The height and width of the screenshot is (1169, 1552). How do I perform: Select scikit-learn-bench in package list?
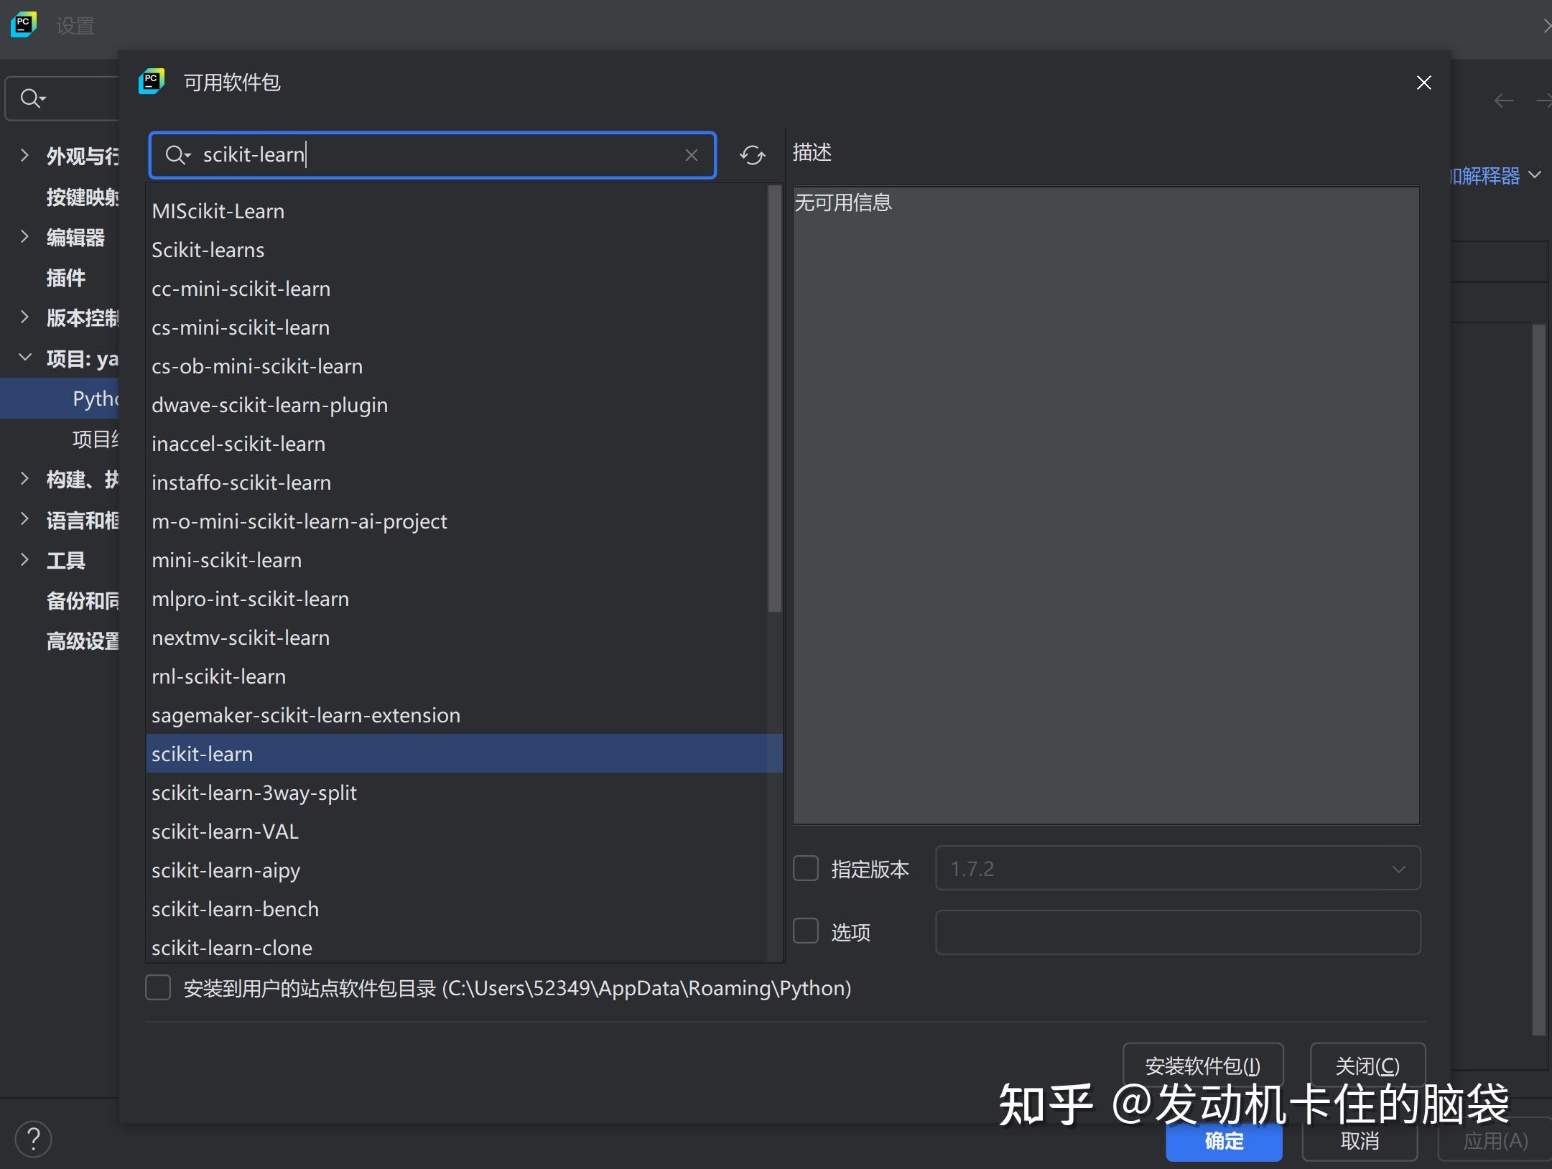tap(457, 909)
